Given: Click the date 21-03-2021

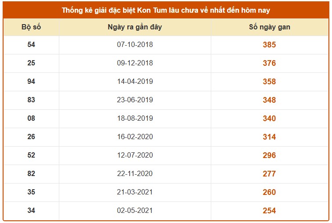Looking at the screenshot, I should 135,192.
